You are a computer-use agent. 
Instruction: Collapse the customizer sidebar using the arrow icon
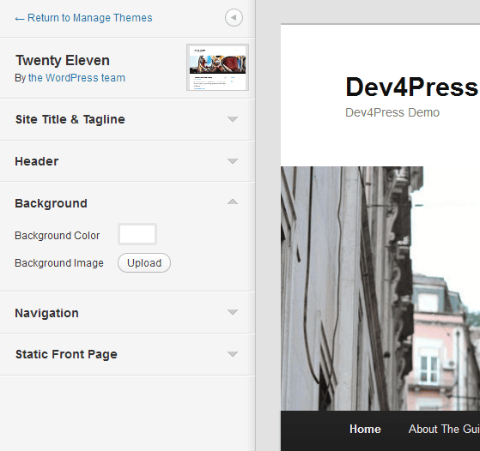[234, 18]
